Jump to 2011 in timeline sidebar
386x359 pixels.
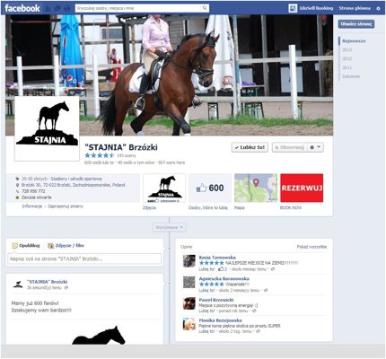[347, 67]
